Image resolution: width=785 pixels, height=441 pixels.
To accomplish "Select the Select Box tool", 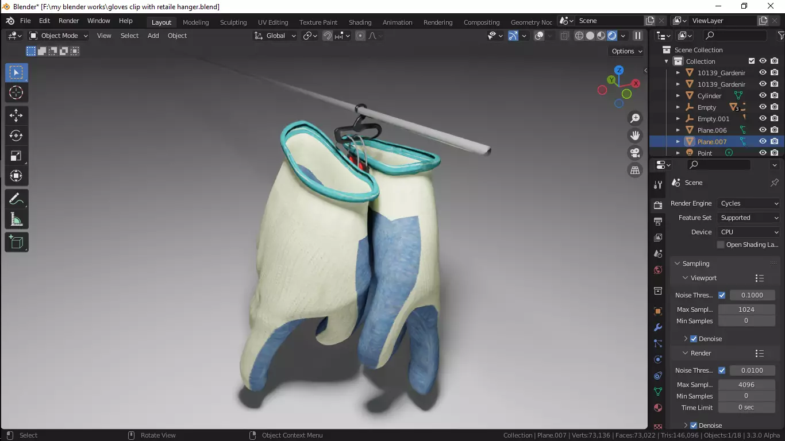I will (16, 72).
